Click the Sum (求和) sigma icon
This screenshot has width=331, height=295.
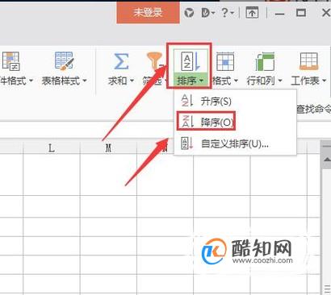pyautogui.click(x=121, y=61)
